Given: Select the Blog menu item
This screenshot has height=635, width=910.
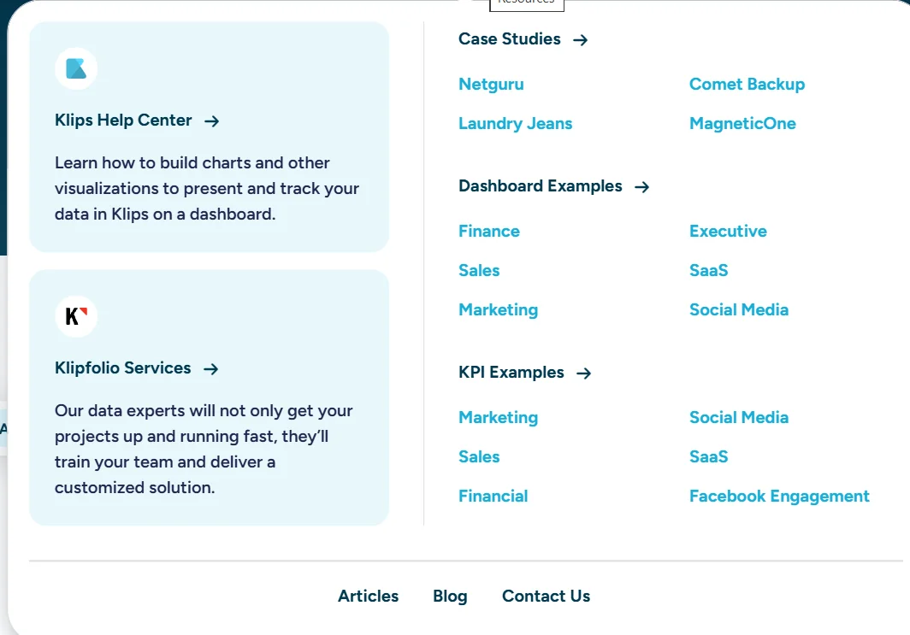Looking at the screenshot, I should point(450,596).
